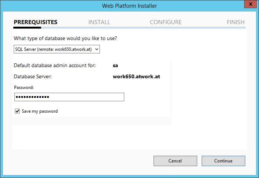Click the 'SQL Server (remote: work650.atwork.at)' selection text
Image resolution: width=259 pixels, height=178 pixels.
[53, 49]
